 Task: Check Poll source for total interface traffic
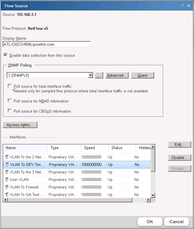10,86
